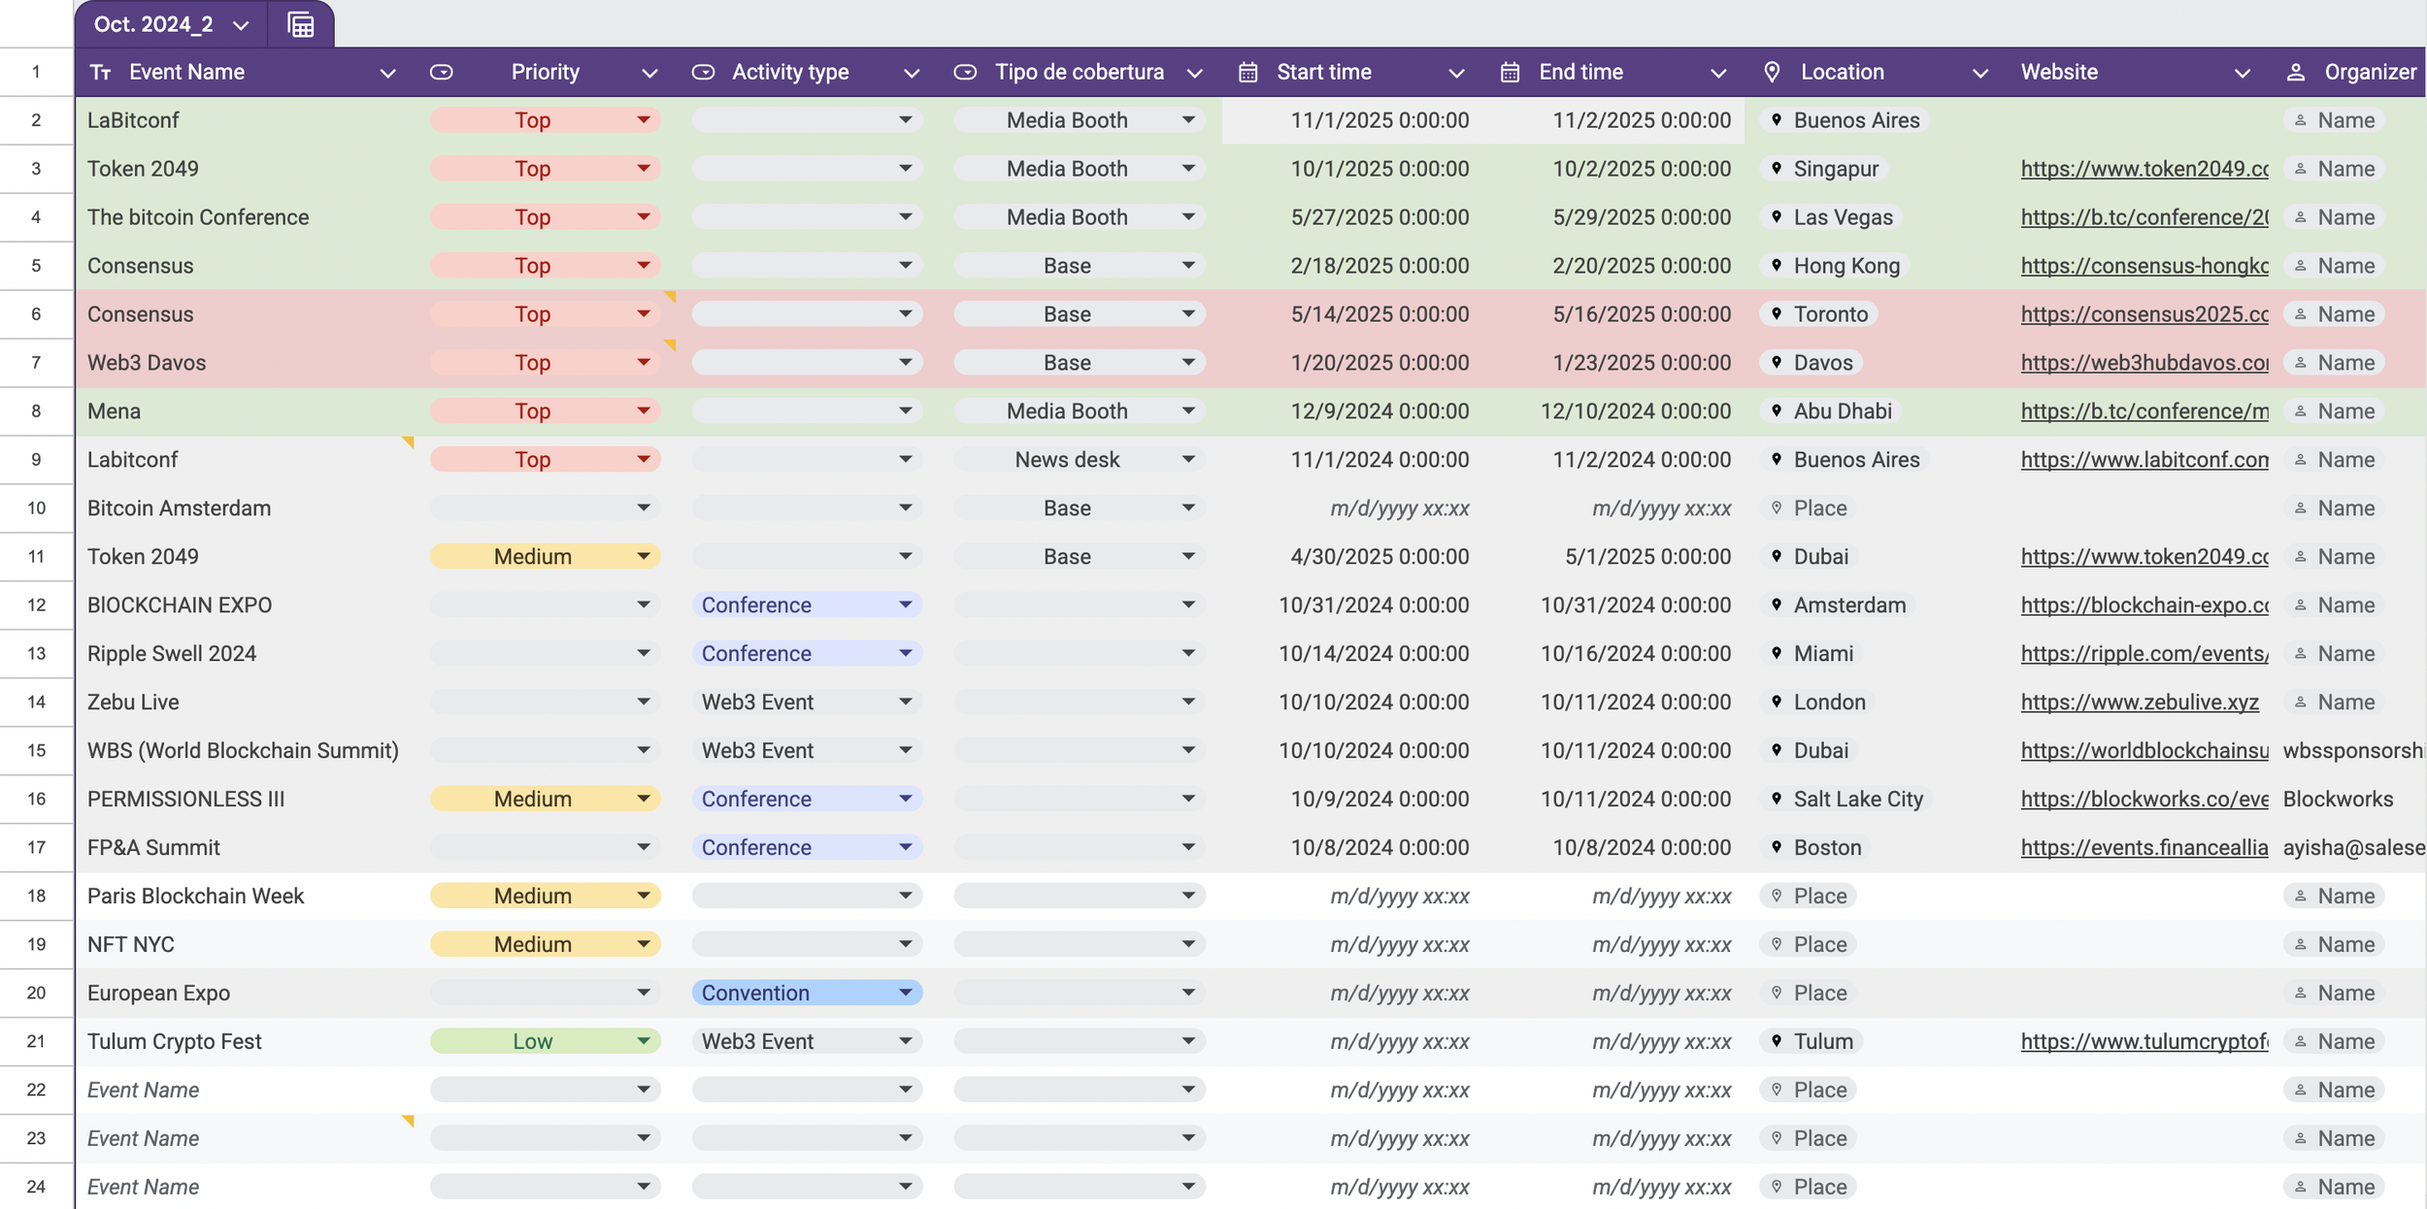2427x1209 pixels.
Task: Click the Buenos Aires location chip in row 9
Action: pyautogui.click(x=1844, y=460)
